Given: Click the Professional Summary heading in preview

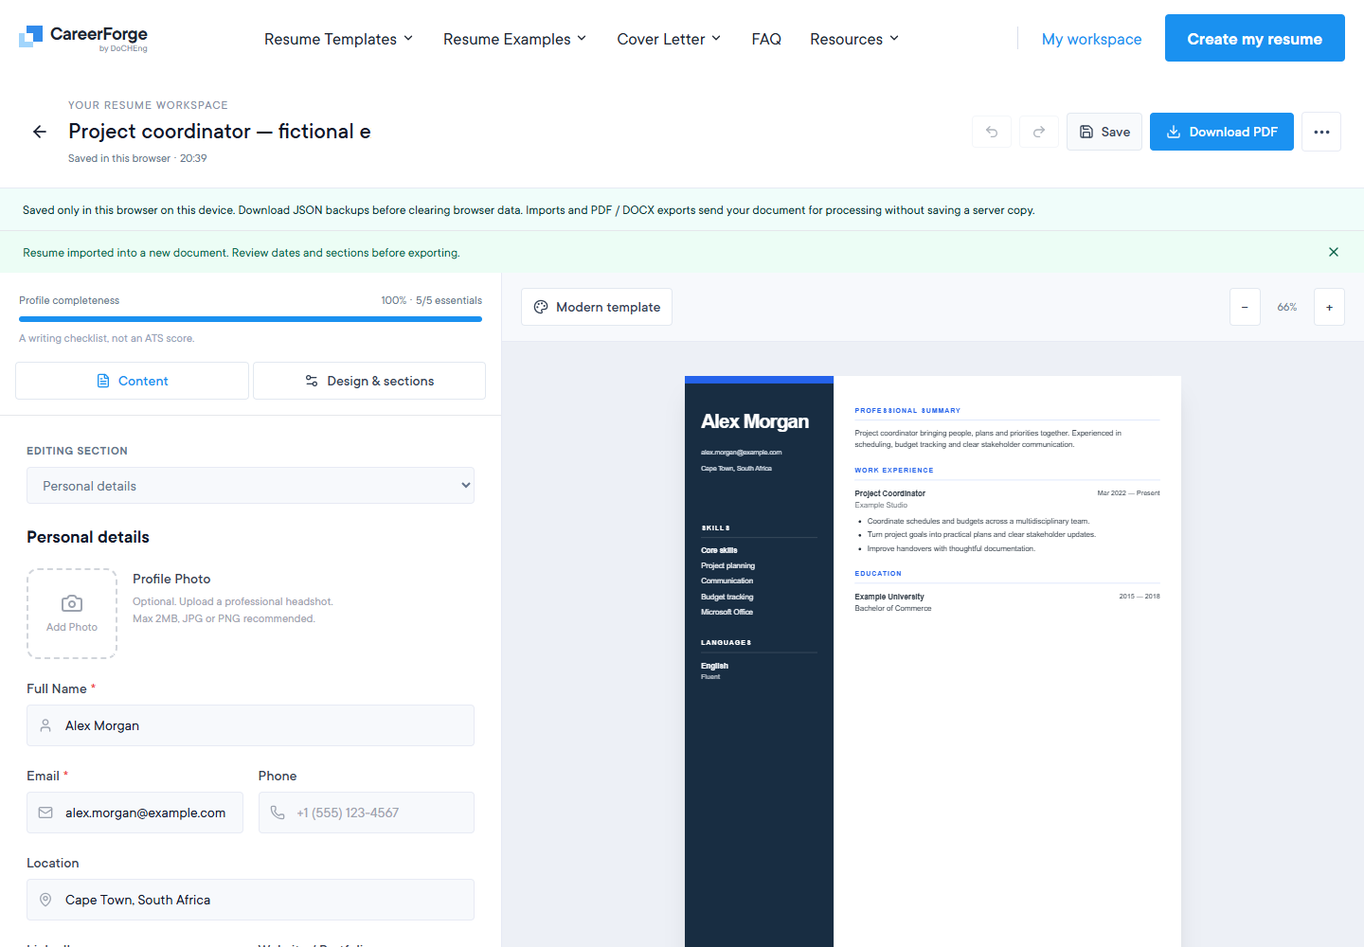Looking at the screenshot, I should click(x=907, y=411).
